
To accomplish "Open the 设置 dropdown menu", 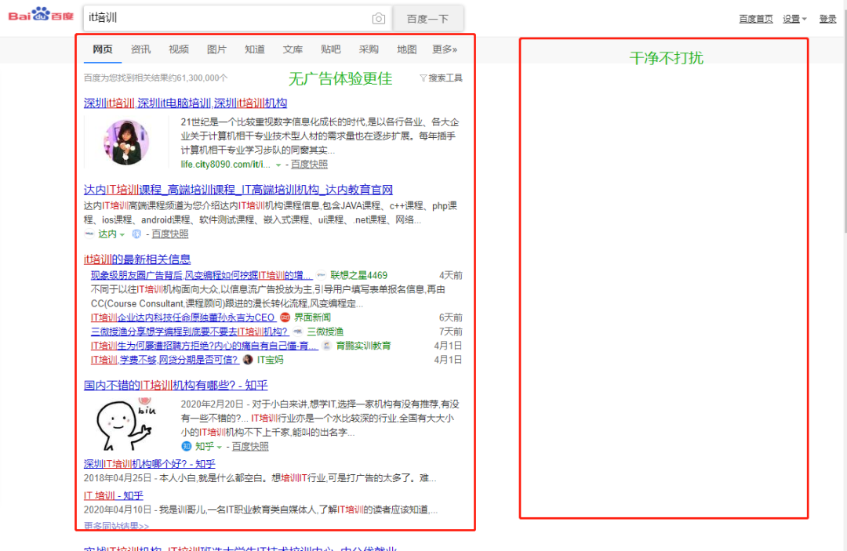I will pyautogui.click(x=794, y=19).
